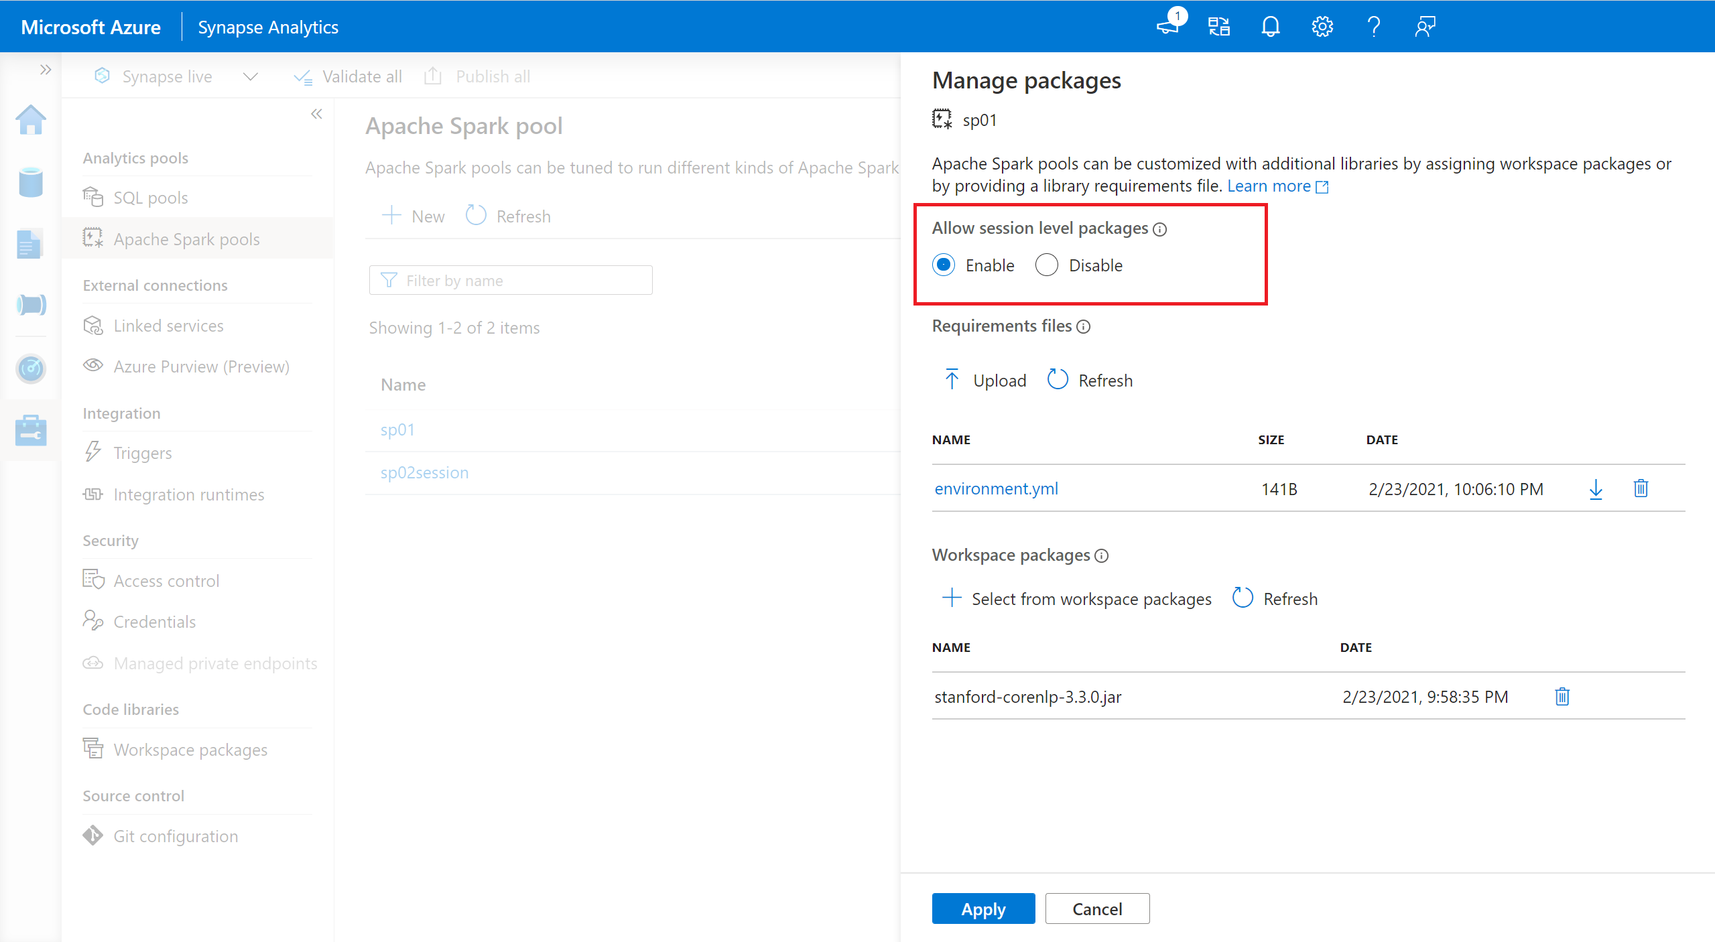This screenshot has width=1715, height=942.
Task: Click New Apache Spark pool button
Action: point(413,216)
